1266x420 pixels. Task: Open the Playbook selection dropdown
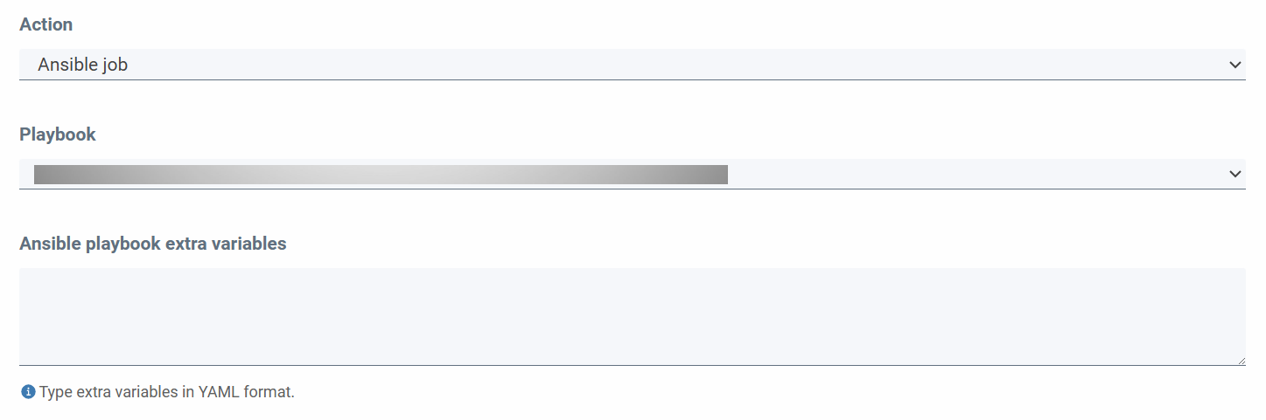coord(632,174)
